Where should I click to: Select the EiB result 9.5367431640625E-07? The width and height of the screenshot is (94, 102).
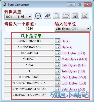[29, 83]
